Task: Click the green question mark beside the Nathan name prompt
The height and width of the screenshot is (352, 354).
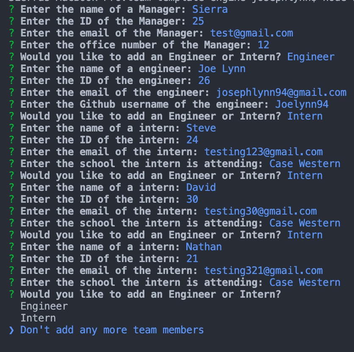Action: [x=11, y=247]
